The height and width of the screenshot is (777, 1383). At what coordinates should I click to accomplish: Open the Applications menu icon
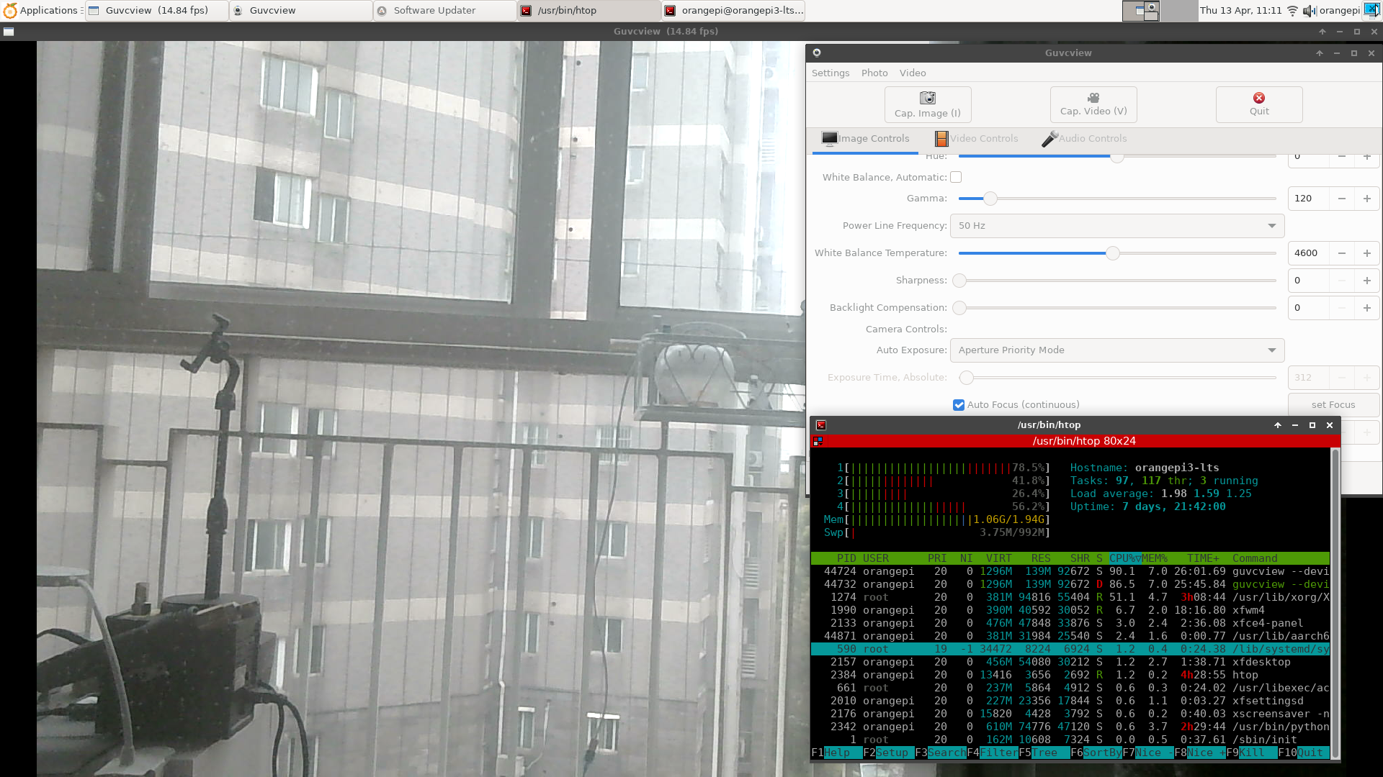tap(10, 11)
